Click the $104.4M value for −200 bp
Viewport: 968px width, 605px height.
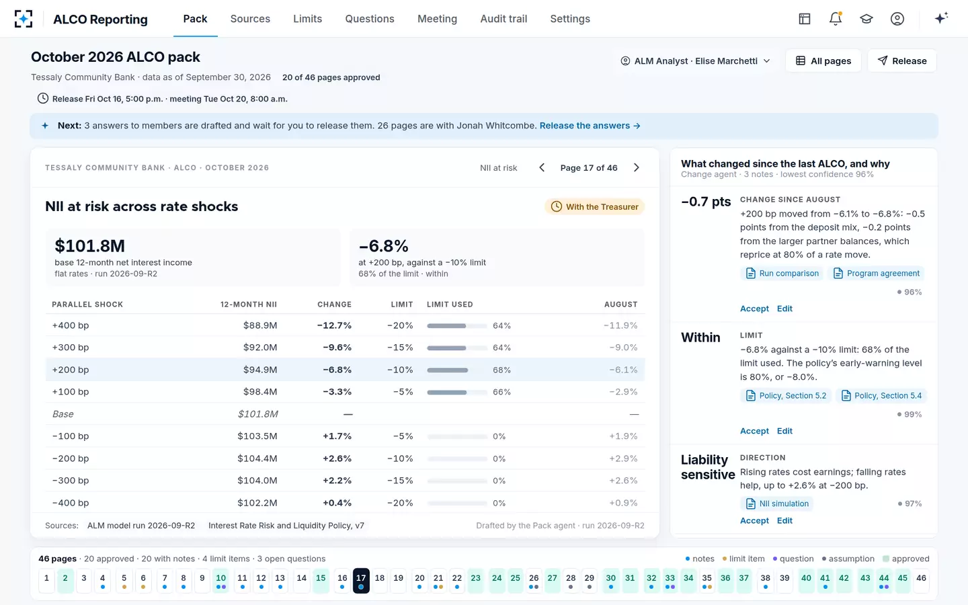257,458
